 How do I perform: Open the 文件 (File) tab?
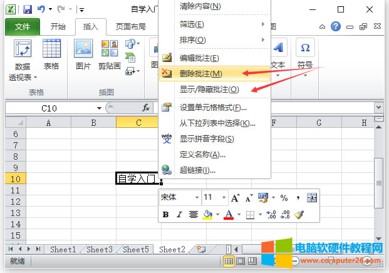pos(23,26)
